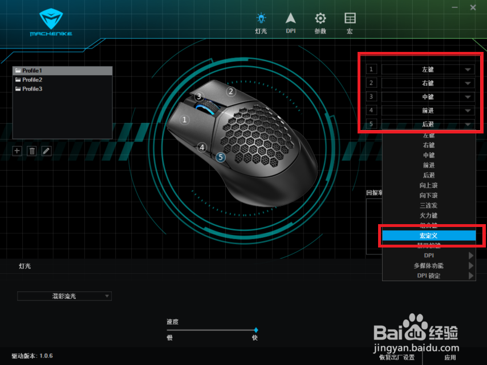Expand the 多媒体功能 submenu
Image resolution: width=487 pixels, height=365 pixels.
coord(429,266)
